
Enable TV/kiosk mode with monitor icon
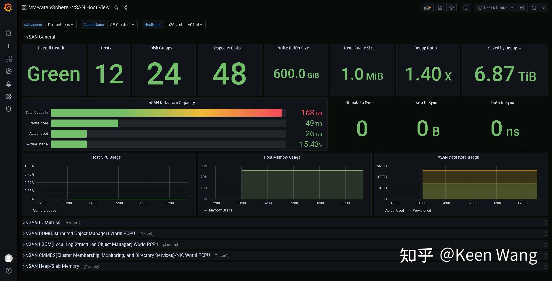click(466, 7)
